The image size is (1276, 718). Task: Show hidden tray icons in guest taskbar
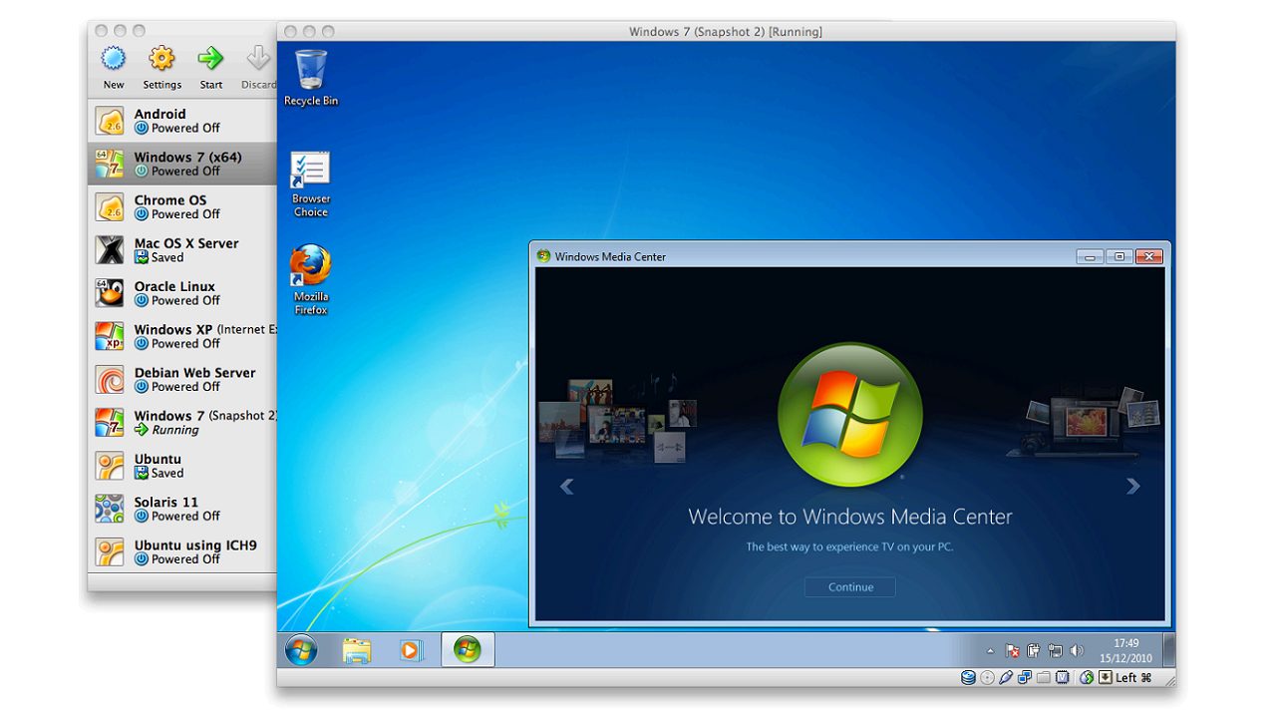pyautogui.click(x=990, y=651)
